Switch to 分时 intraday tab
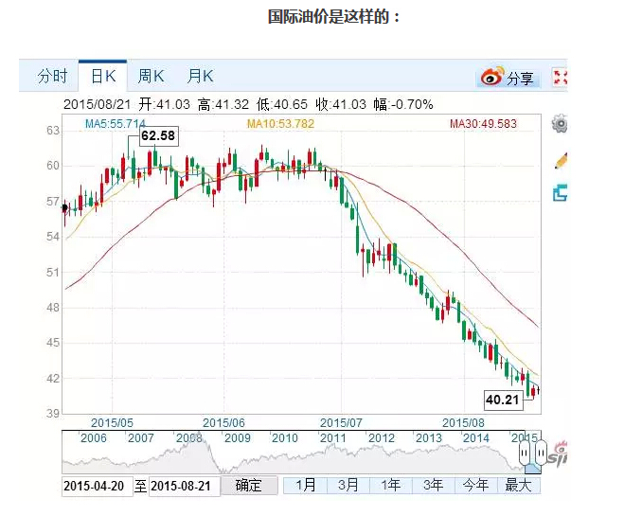This screenshot has width=642, height=516. point(52,77)
